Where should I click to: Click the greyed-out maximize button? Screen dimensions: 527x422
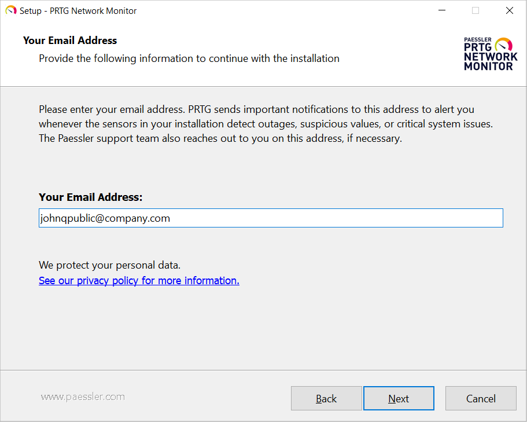tap(476, 10)
